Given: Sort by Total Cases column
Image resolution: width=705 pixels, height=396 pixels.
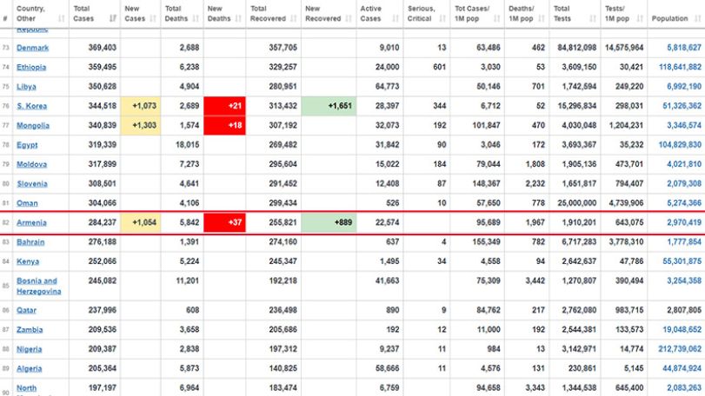Looking at the screenshot, I should (95, 14).
